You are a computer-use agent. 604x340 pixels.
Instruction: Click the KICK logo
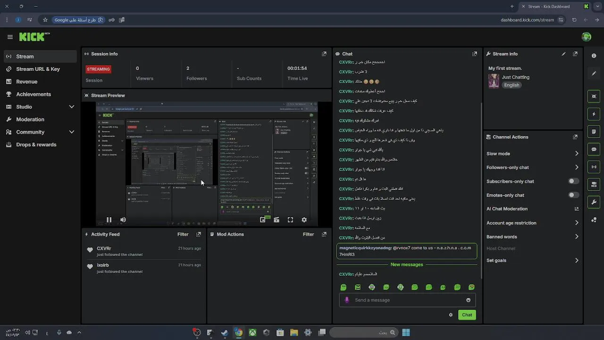(34, 37)
